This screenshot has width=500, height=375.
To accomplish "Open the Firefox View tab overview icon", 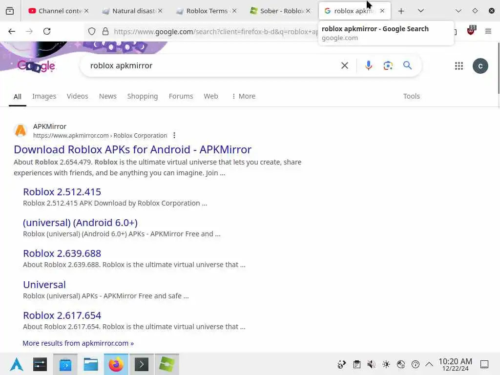I will 10,11.
